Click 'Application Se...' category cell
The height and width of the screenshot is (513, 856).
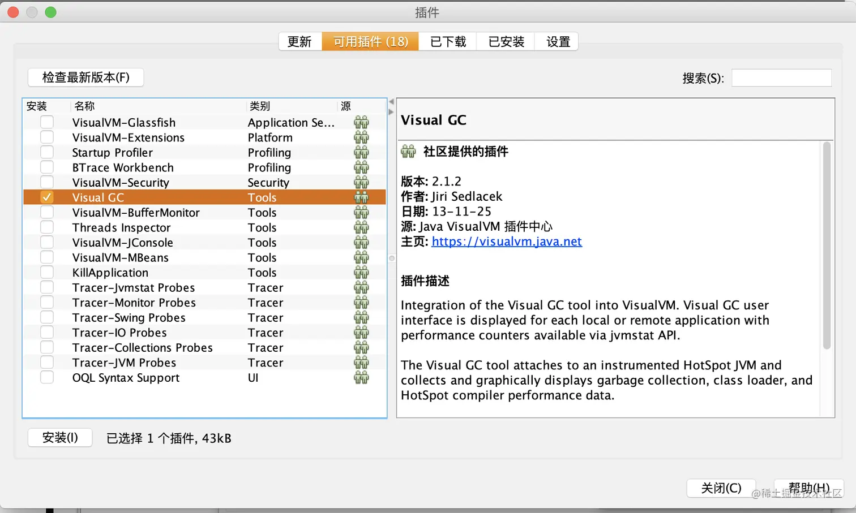pos(291,122)
